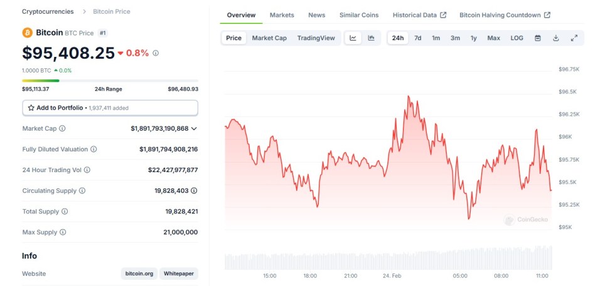The width and height of the screenshot is (615, 286).
Task: Click info icon next to Market Cap
Action: point(62,128)
